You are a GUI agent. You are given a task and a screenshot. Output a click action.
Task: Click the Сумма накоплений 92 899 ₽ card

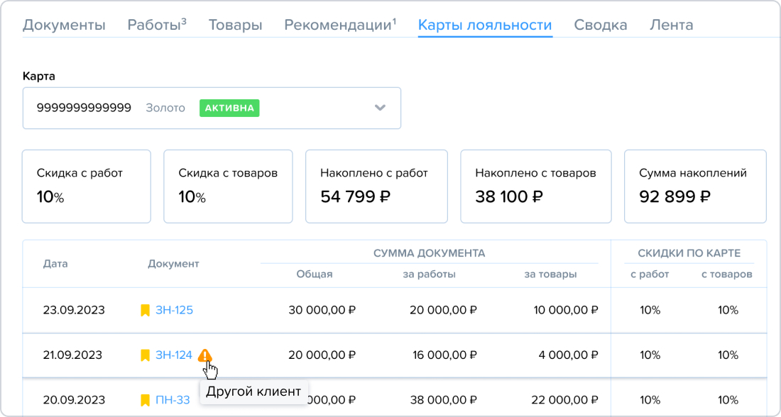point(695,187)
